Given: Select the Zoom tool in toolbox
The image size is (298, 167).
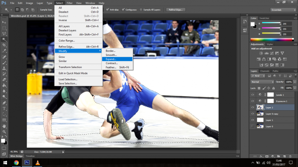Looking at the screenshot, I should coord(4,132).
